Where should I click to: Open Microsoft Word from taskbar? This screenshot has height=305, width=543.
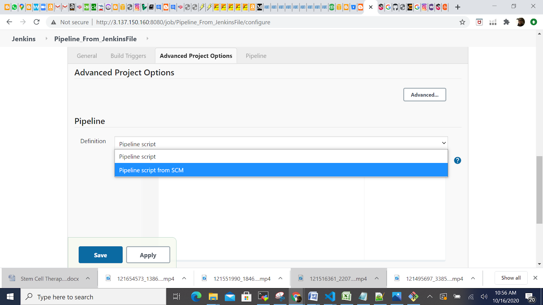[x=313, y=297]
